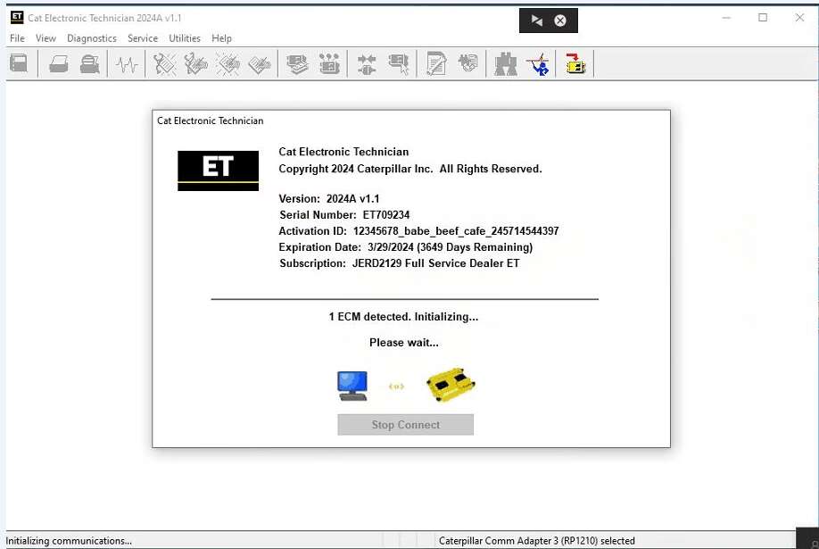This screenshot has height=549, width=819.
Task: Open the Diagnostics menu
Action: click(x=92, y=38)
